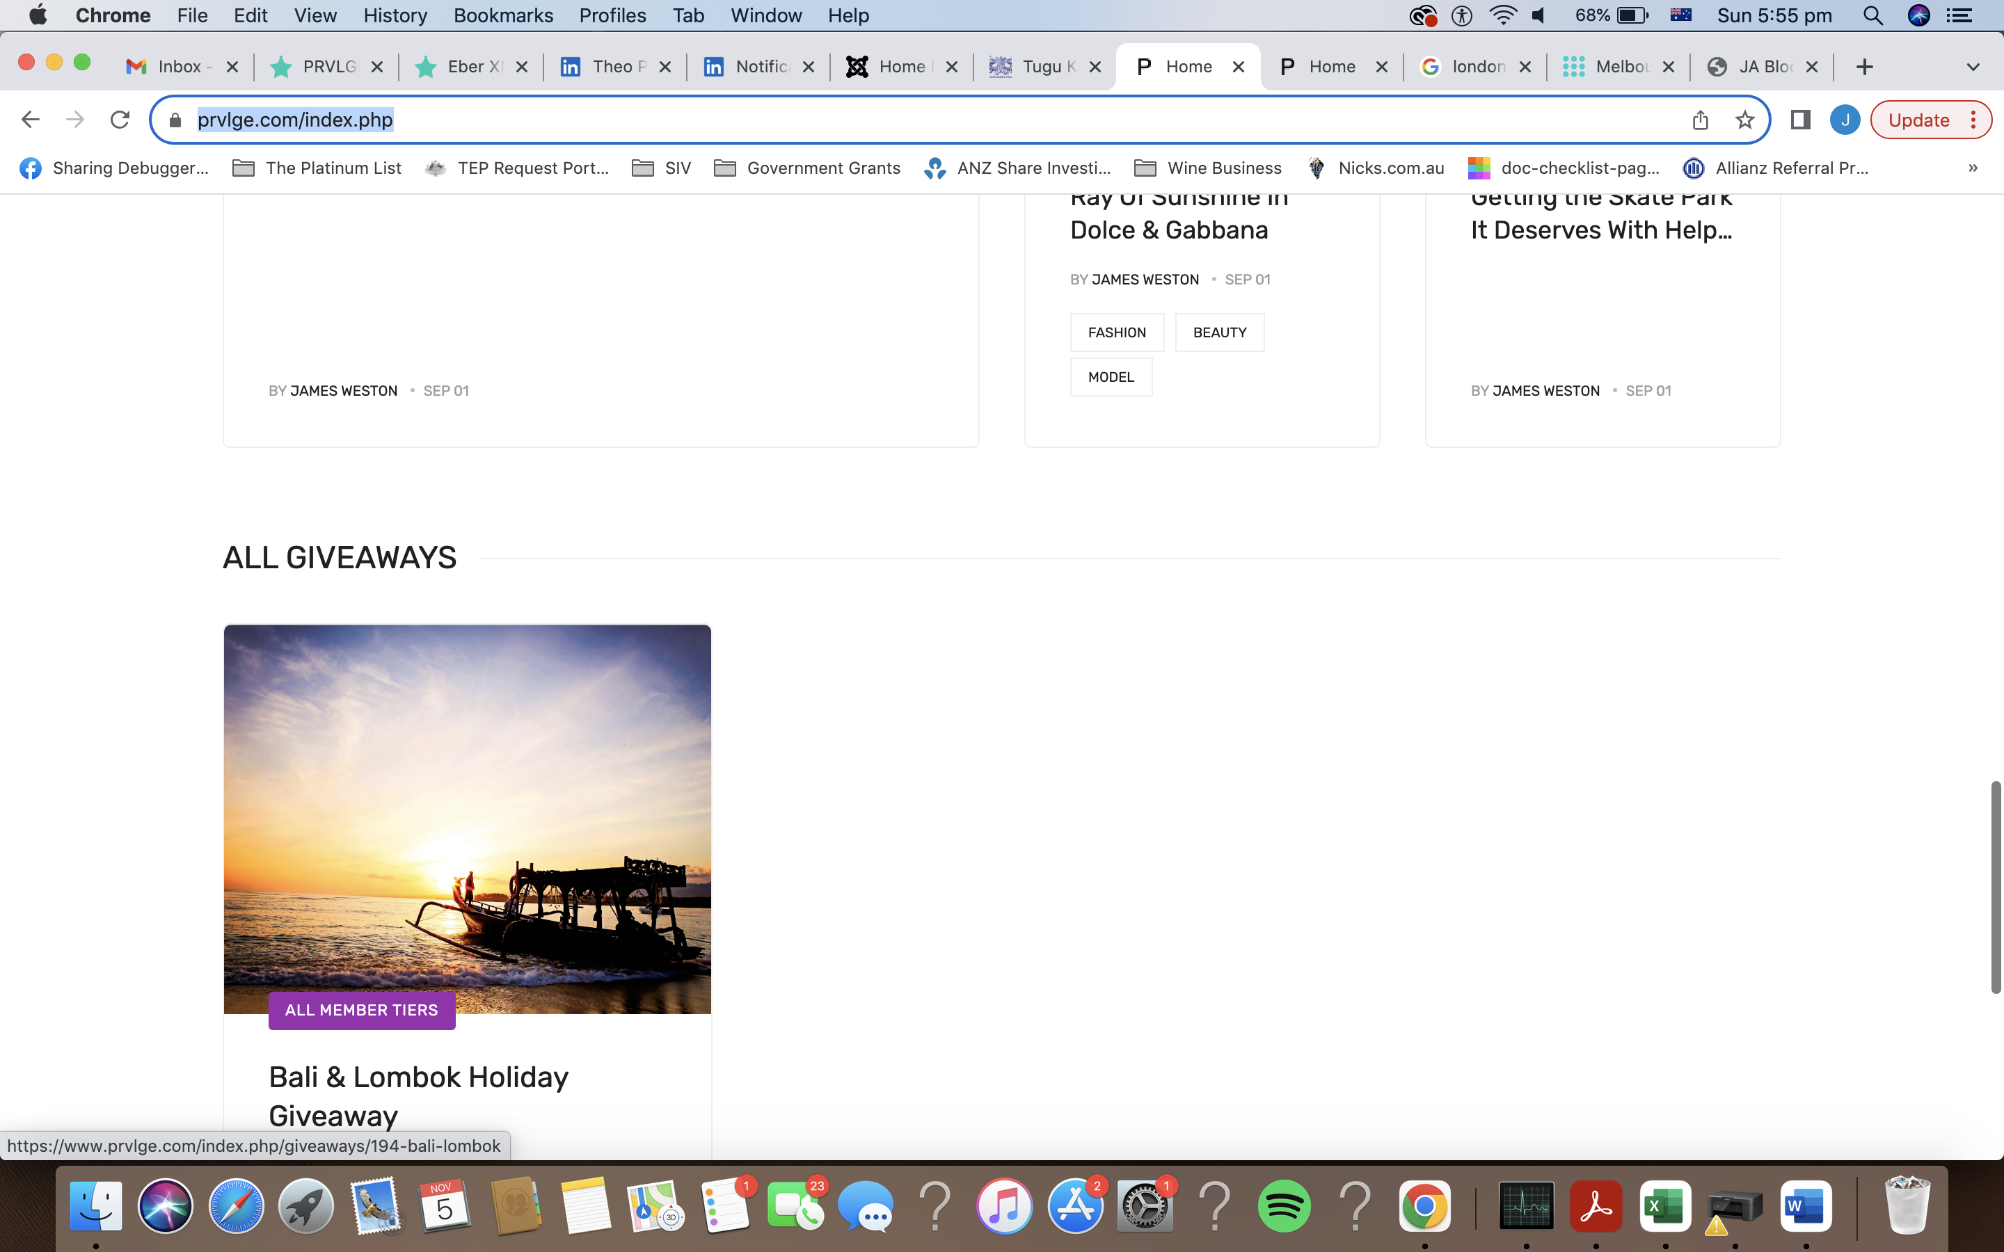Click the page reload icon
The image size is (2004, 1252).
[x=120, y=120]
